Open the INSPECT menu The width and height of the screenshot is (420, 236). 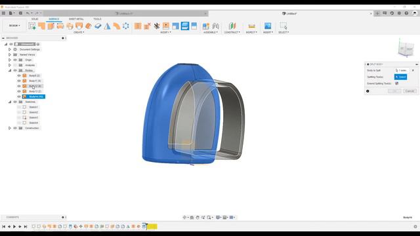click(251, 32)
